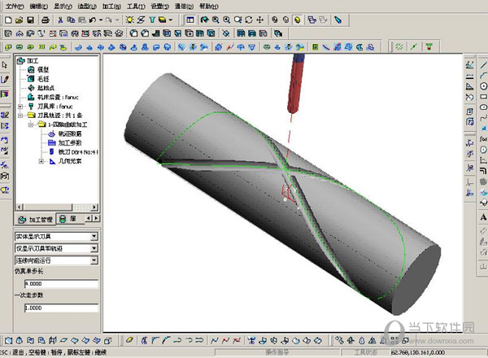Viewport: 488px width, 358px height.
Task: Click the zoom window magnifier icon
Action: coord(216,20)
